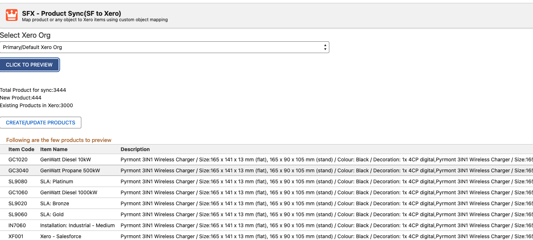The image size is (533, 240).
Task: Click the SFX - Product Sync page title
Action: (x=71, y=14)
